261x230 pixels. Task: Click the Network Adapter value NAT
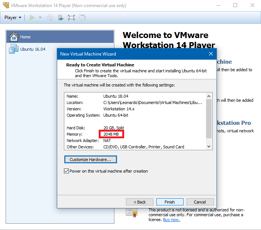coord(107,141)
